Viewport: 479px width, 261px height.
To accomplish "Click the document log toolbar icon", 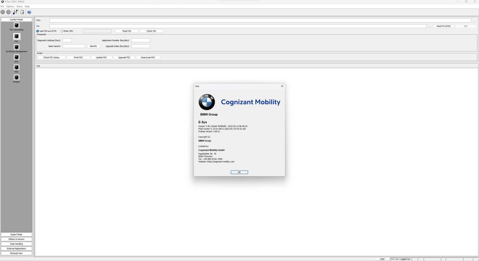I will pos(23,12).
